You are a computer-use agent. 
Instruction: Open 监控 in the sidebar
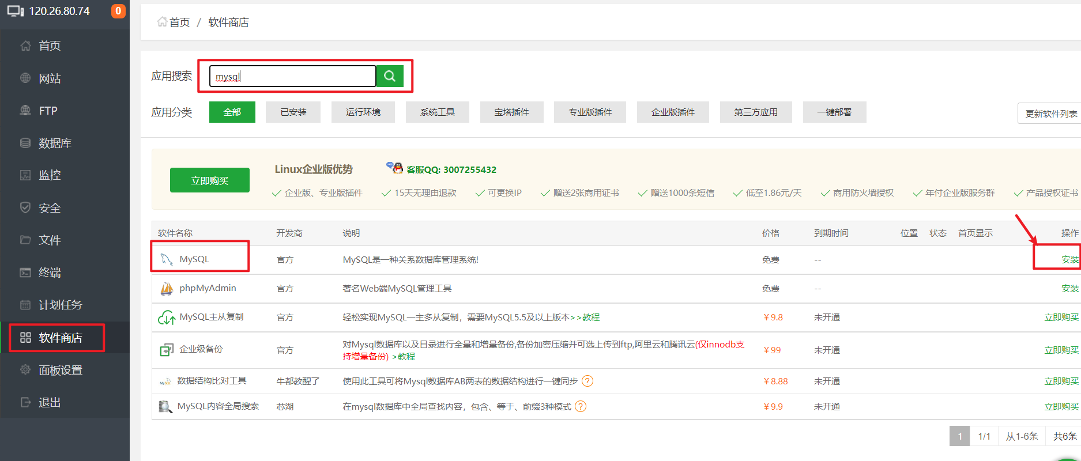[x=65, y=175]
